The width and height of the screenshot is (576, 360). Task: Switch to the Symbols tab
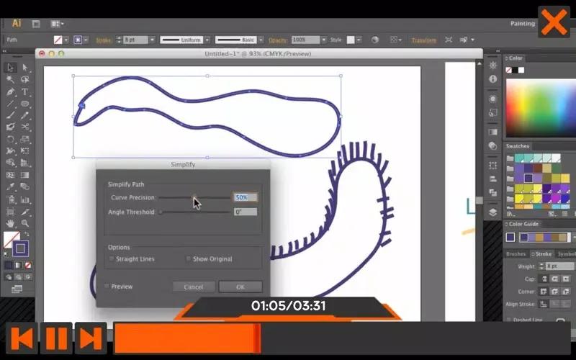pyautogui.click(x=566, y=254)
